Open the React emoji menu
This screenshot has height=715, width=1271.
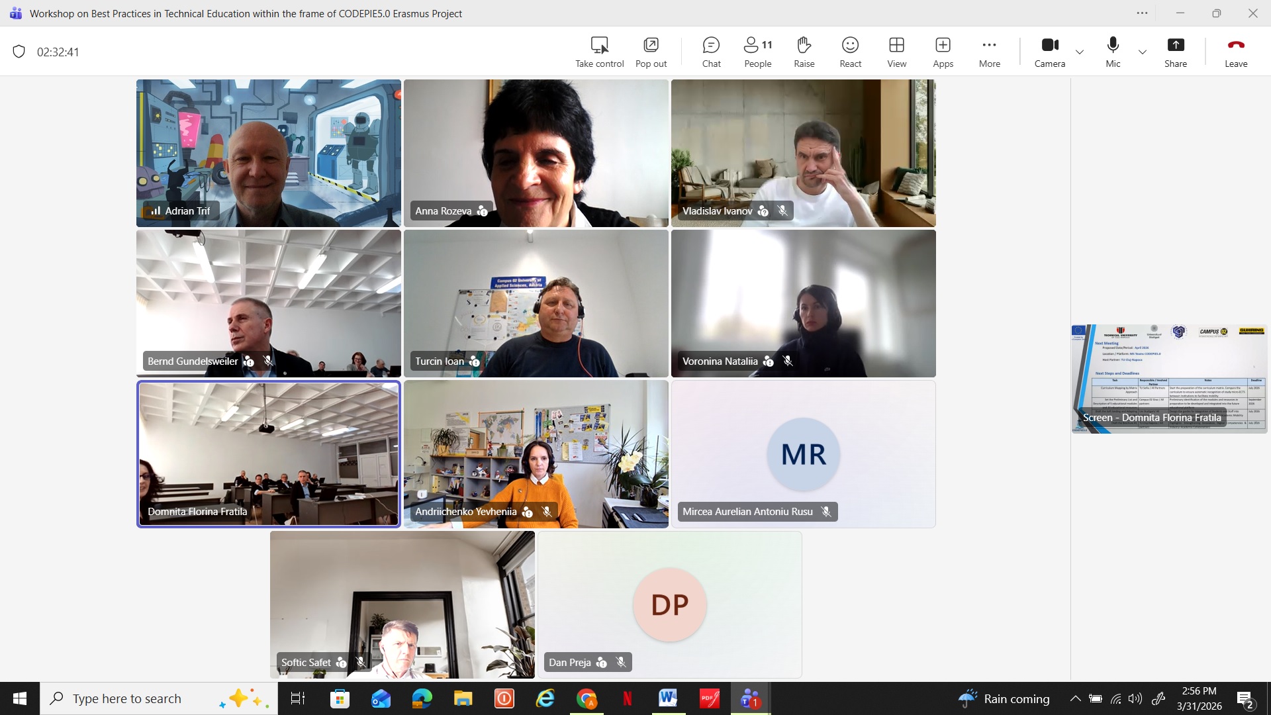tap(850, 52)
